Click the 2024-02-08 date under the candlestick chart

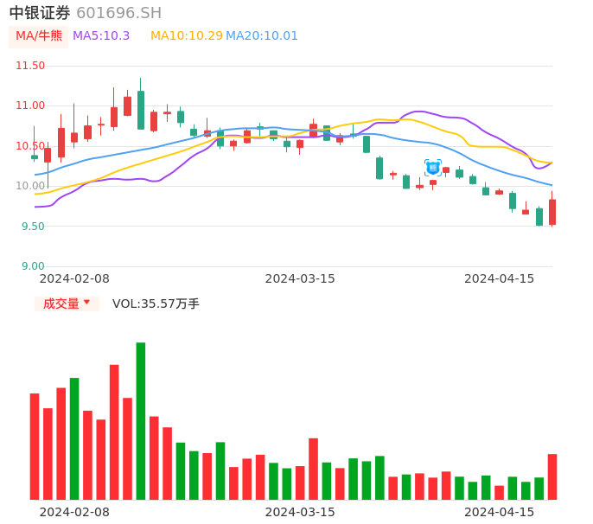(74, 278)
